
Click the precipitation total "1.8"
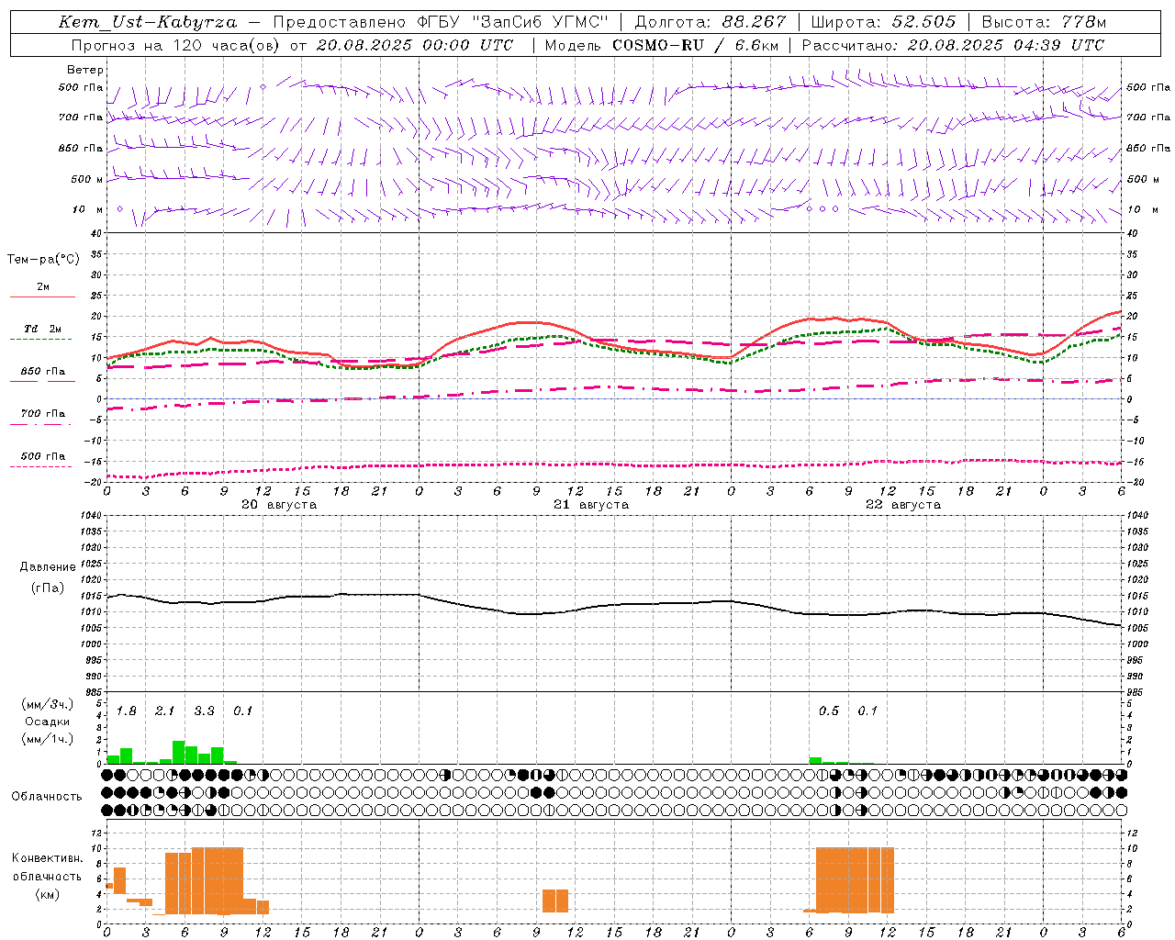click(x=127, y=711)
